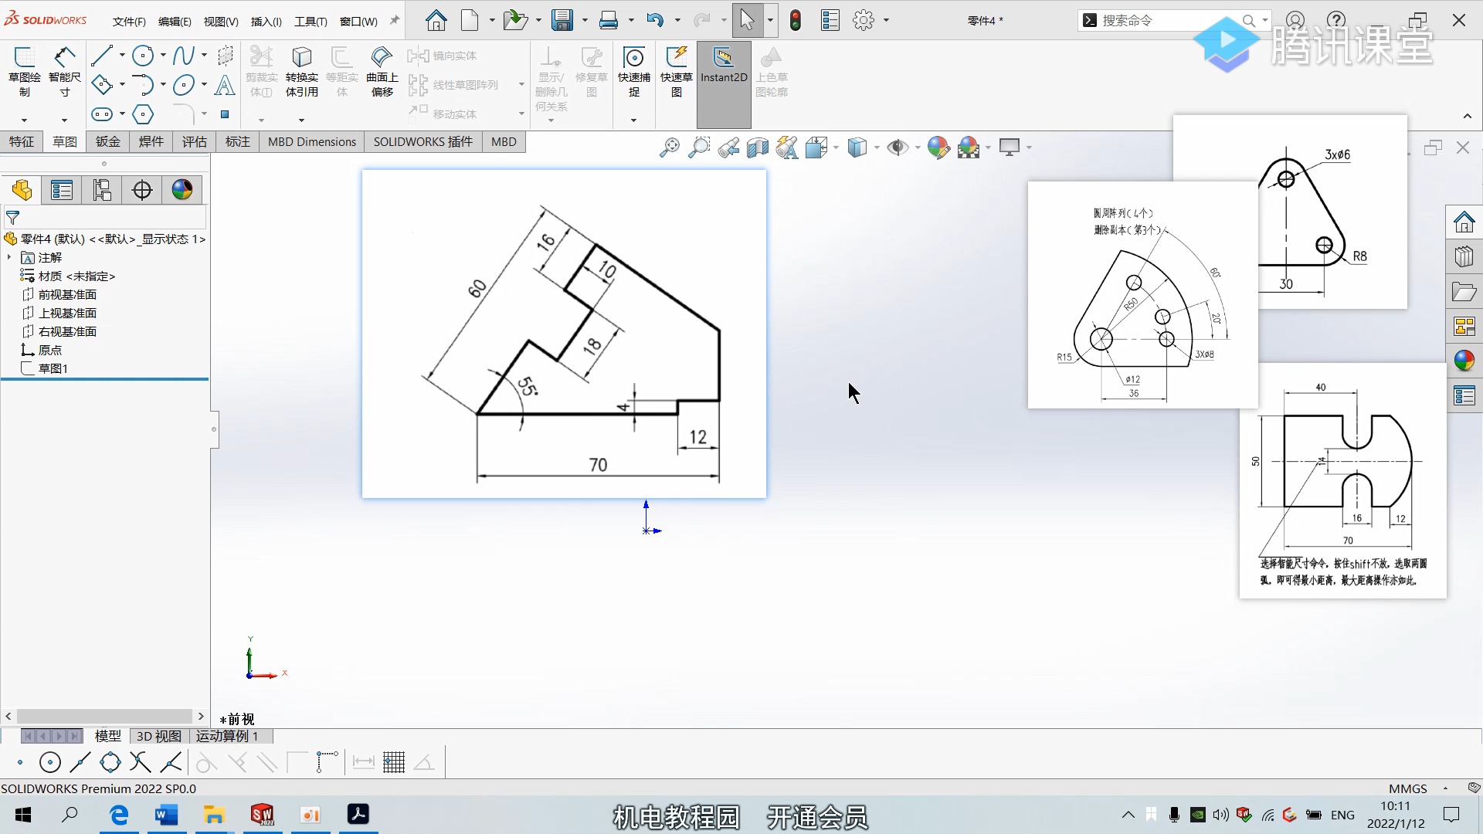Click the Save icon
This screenshot has width=1483, height=834.
tap(562, 21)
